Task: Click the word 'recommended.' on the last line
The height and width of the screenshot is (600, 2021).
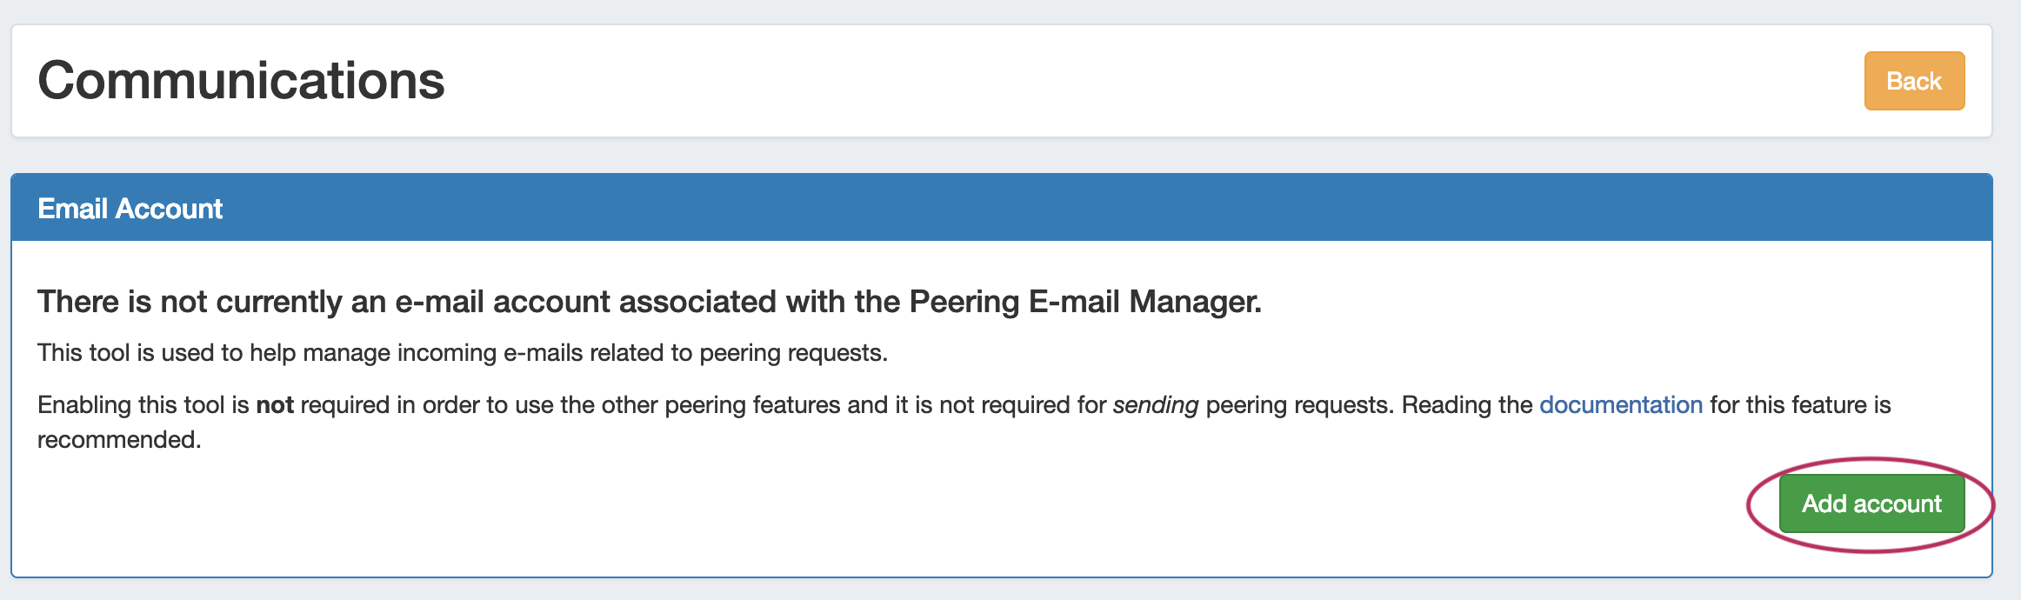Action: click(119, 440)
